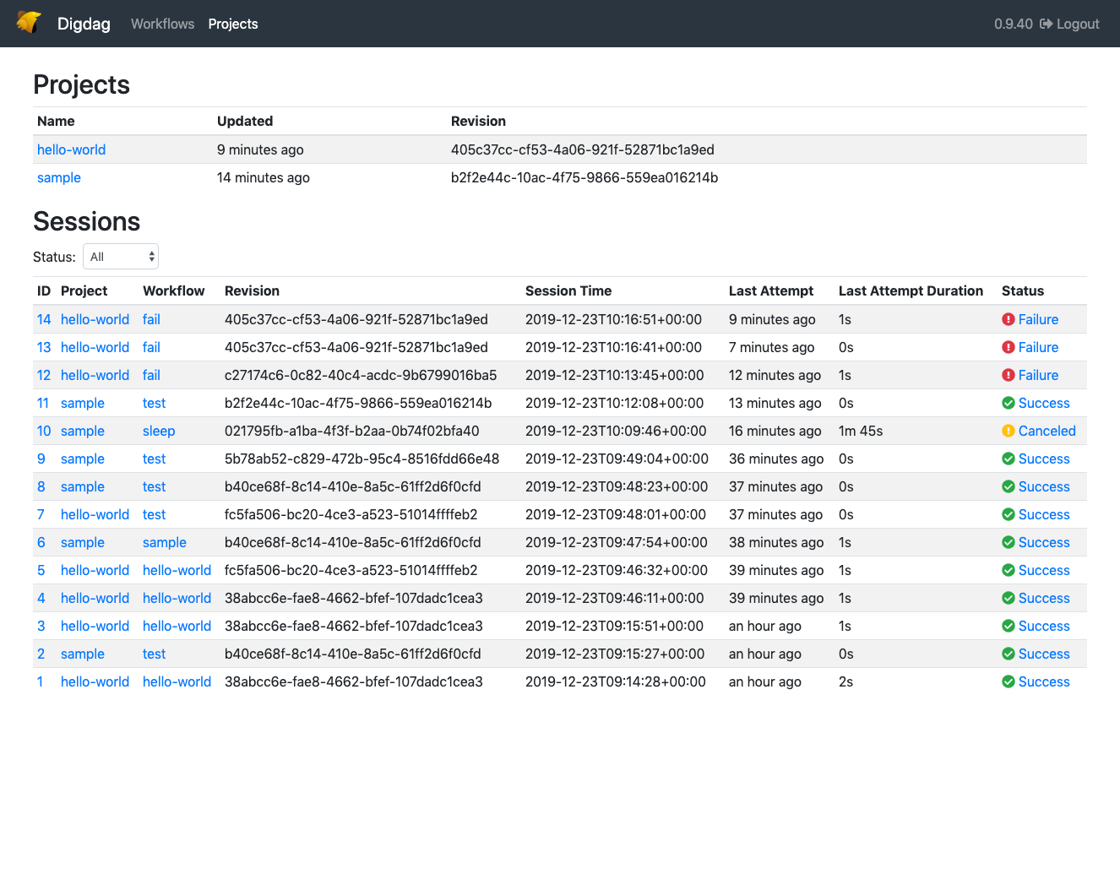Open the sleep workflow link
1120x874 pixels.
(159, 431)
